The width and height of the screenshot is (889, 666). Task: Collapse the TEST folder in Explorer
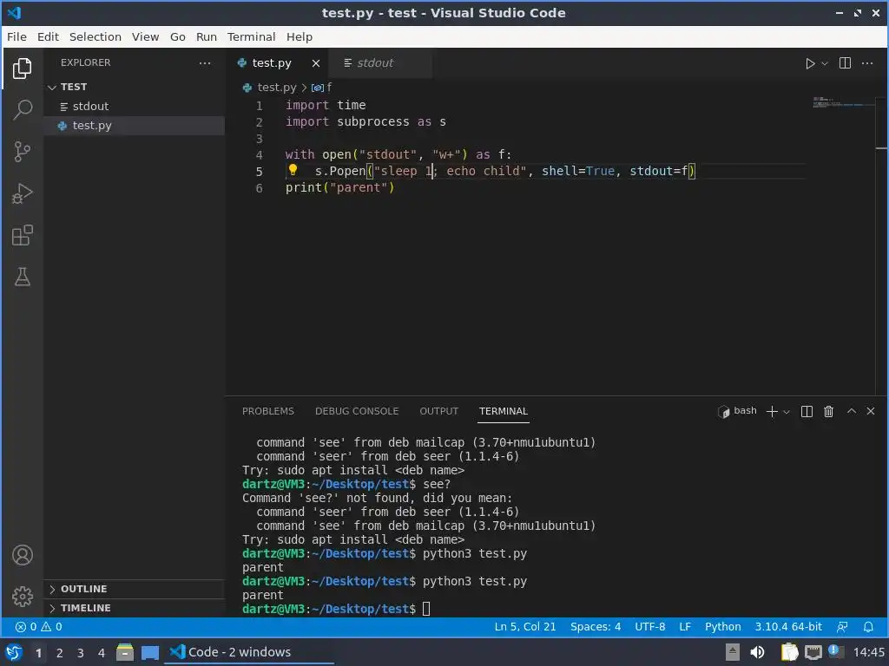pyautogui.click(x=135, y=87)
